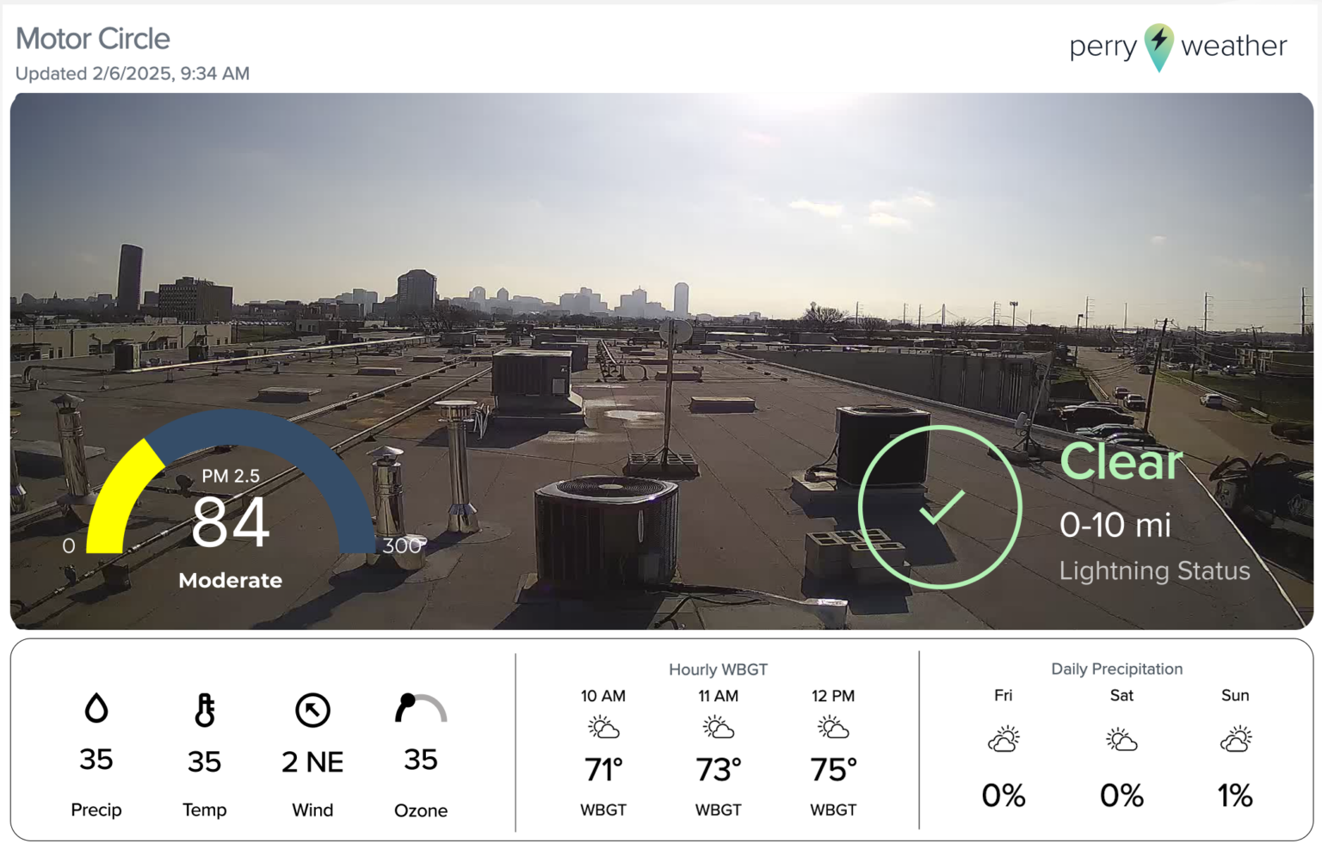Open the Ozone gauge icon

click(x=421, y=709)
